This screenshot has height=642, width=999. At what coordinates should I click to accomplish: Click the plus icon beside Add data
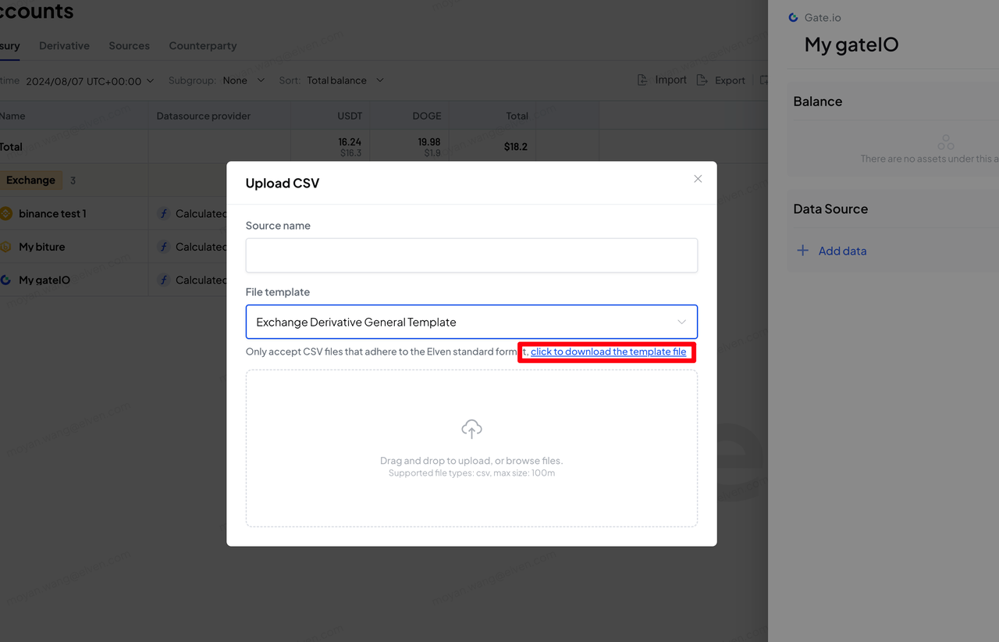[x=802, y=251]
